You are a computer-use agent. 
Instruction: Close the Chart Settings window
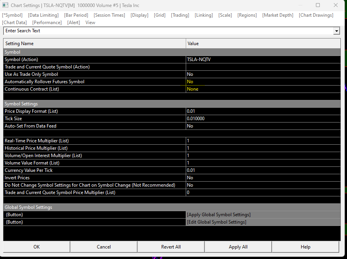pos(335,5)
